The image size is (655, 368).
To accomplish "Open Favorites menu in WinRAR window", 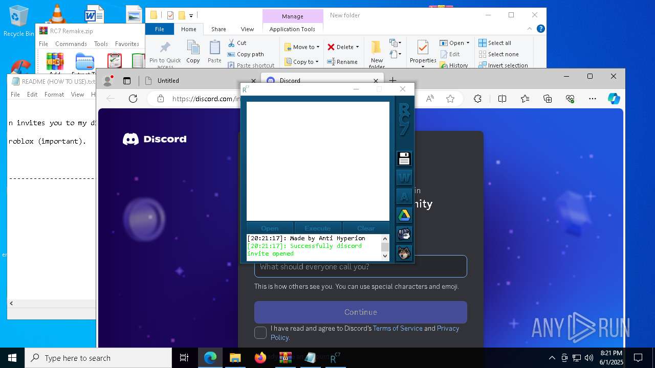I will (127, 44).
